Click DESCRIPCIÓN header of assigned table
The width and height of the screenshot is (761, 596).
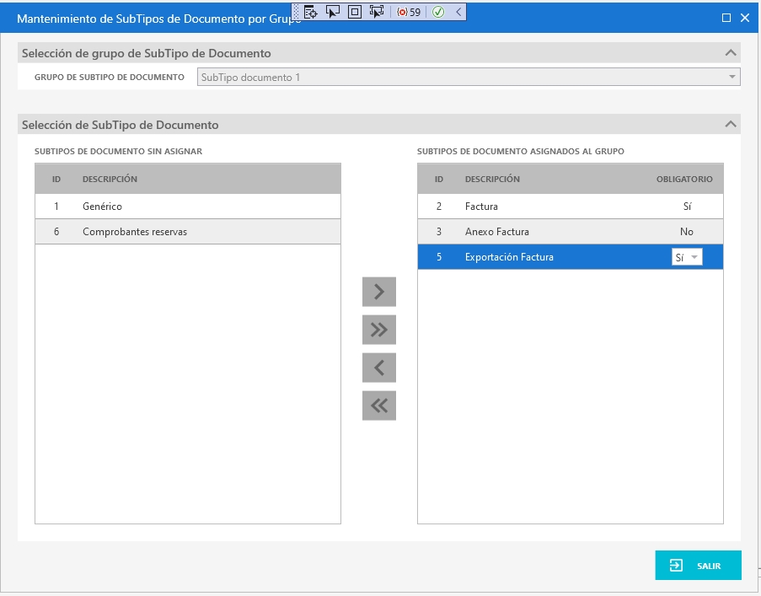click(x=492, y=179)
